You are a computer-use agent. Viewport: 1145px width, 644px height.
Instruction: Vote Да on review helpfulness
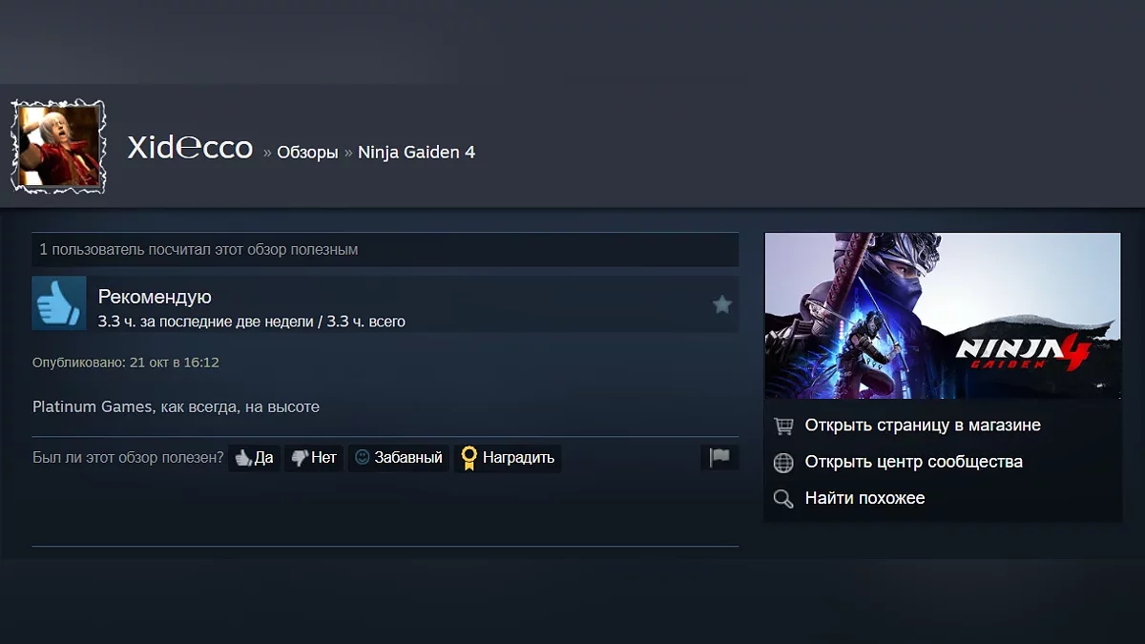pos(254,458)
